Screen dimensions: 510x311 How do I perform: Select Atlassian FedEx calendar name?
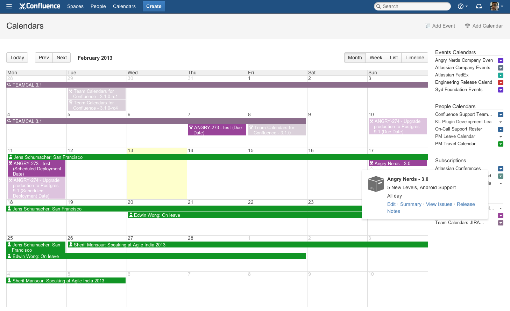[452, 75]
